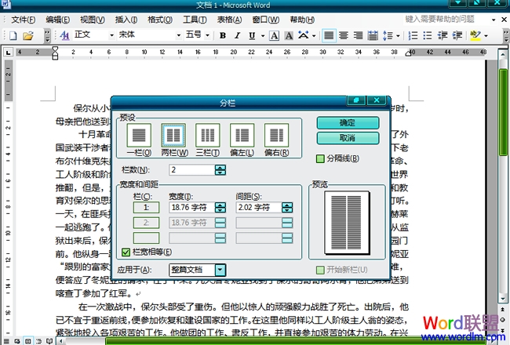This screenshot has height=345, width=510.
Task: Toggle the 栏宽相等 equal width checkbox
Action: 126,252
